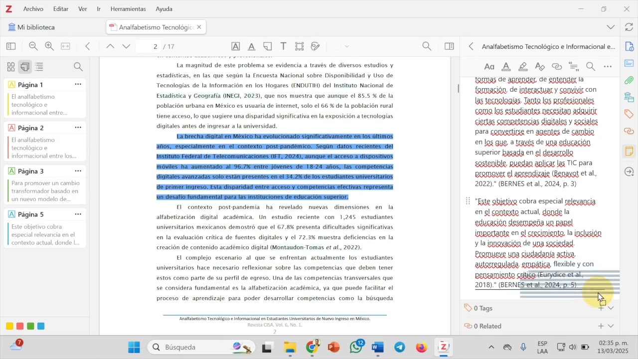Open Telegram from taskbar

(x=400, y=347)
